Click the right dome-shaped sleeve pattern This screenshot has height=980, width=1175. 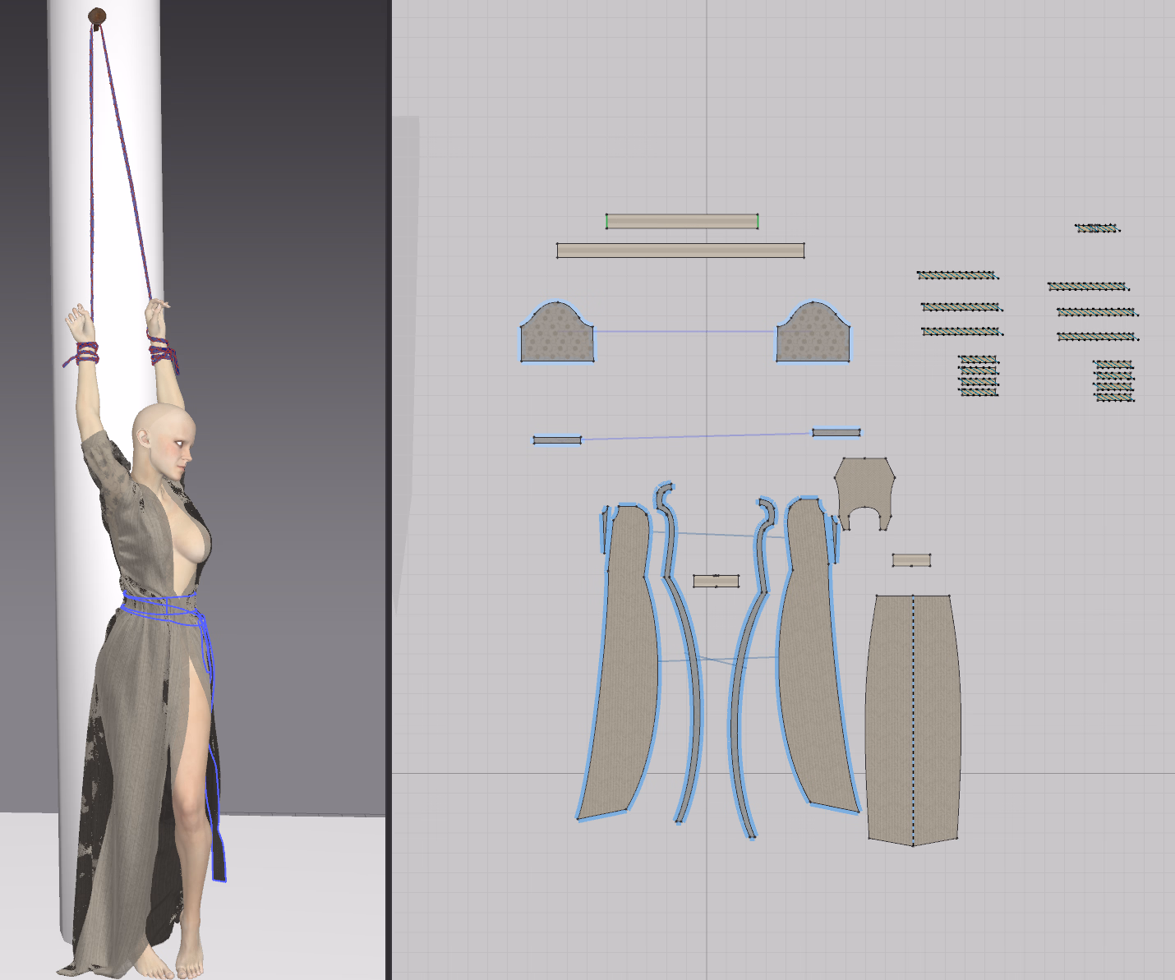(x=813, y=337)
